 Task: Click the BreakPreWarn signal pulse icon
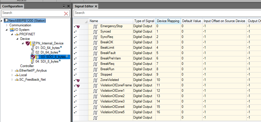95,59
